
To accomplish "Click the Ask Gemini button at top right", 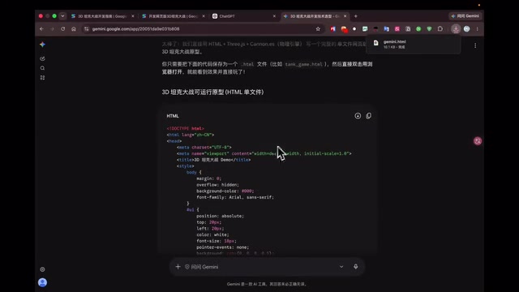I will (x=465, y=16).
